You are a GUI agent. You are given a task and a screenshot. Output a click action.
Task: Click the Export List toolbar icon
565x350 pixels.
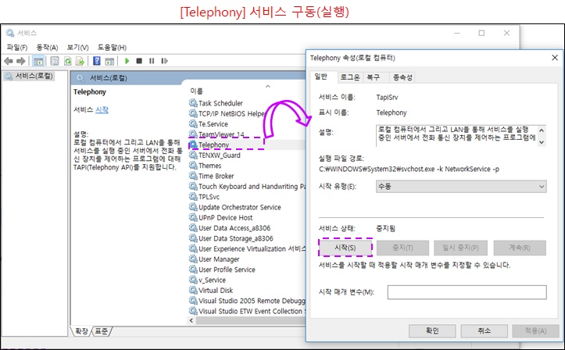click(80, 61)
